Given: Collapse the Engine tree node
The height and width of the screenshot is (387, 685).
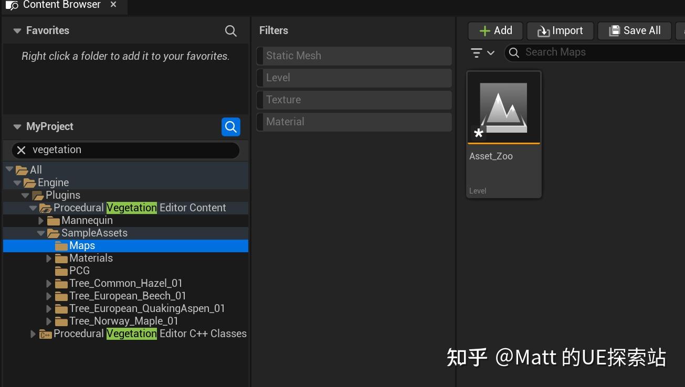Looking at the screenshot, I should click(x=17, y=182).
